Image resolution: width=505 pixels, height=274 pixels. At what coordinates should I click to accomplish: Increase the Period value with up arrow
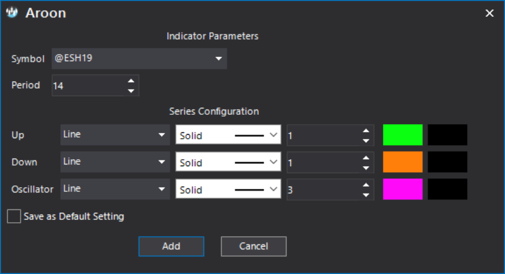click(131, 80)
